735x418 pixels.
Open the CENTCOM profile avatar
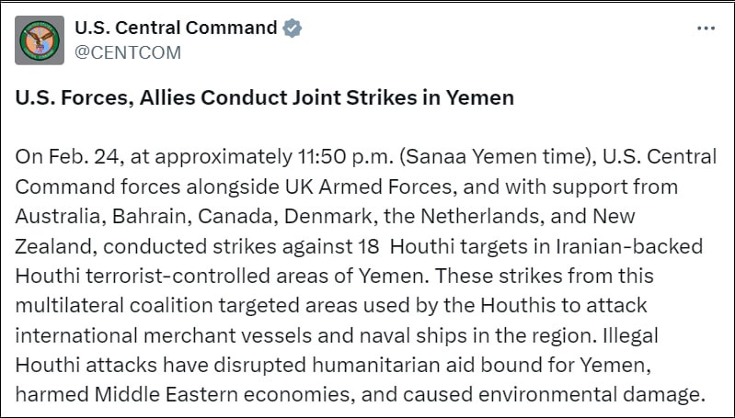pos(40,40)
